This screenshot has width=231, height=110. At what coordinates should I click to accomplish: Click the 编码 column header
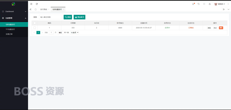tap(49, 23)
